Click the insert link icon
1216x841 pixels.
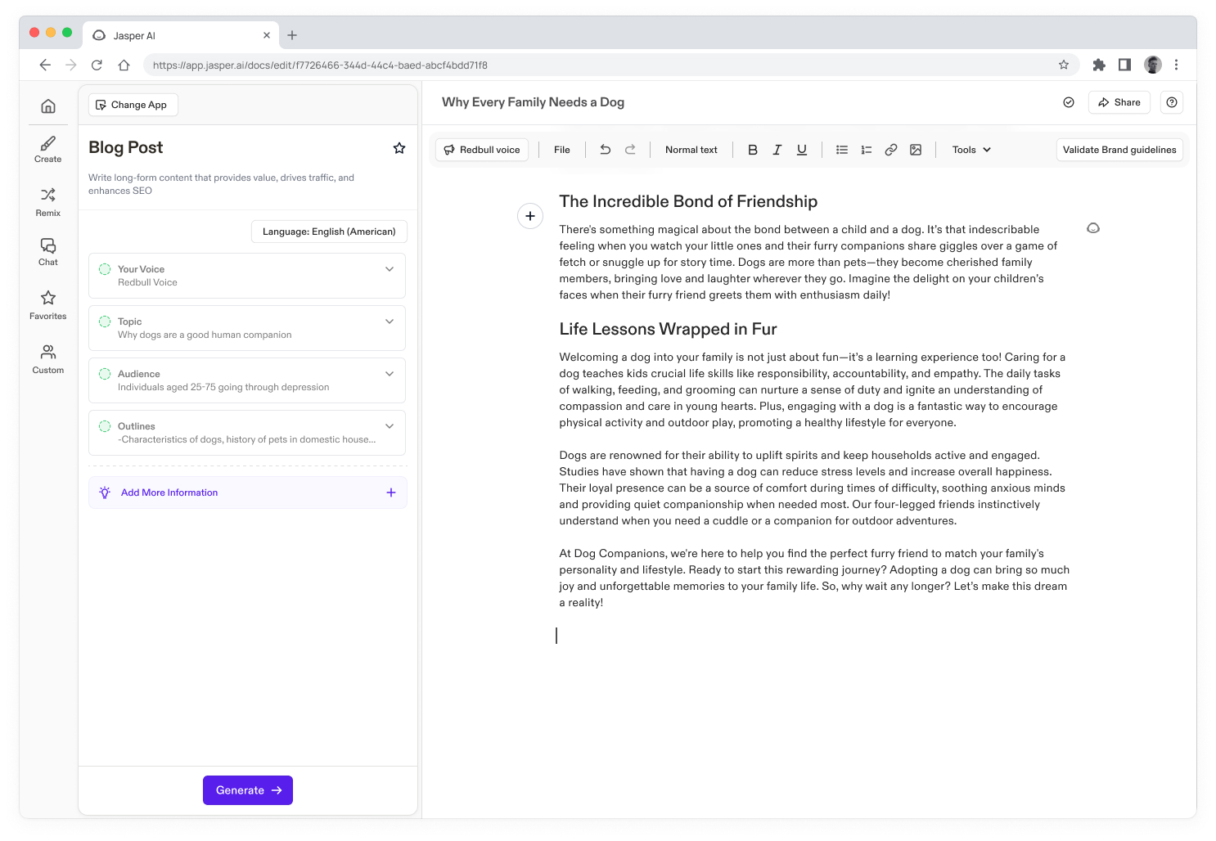(891, 150)
